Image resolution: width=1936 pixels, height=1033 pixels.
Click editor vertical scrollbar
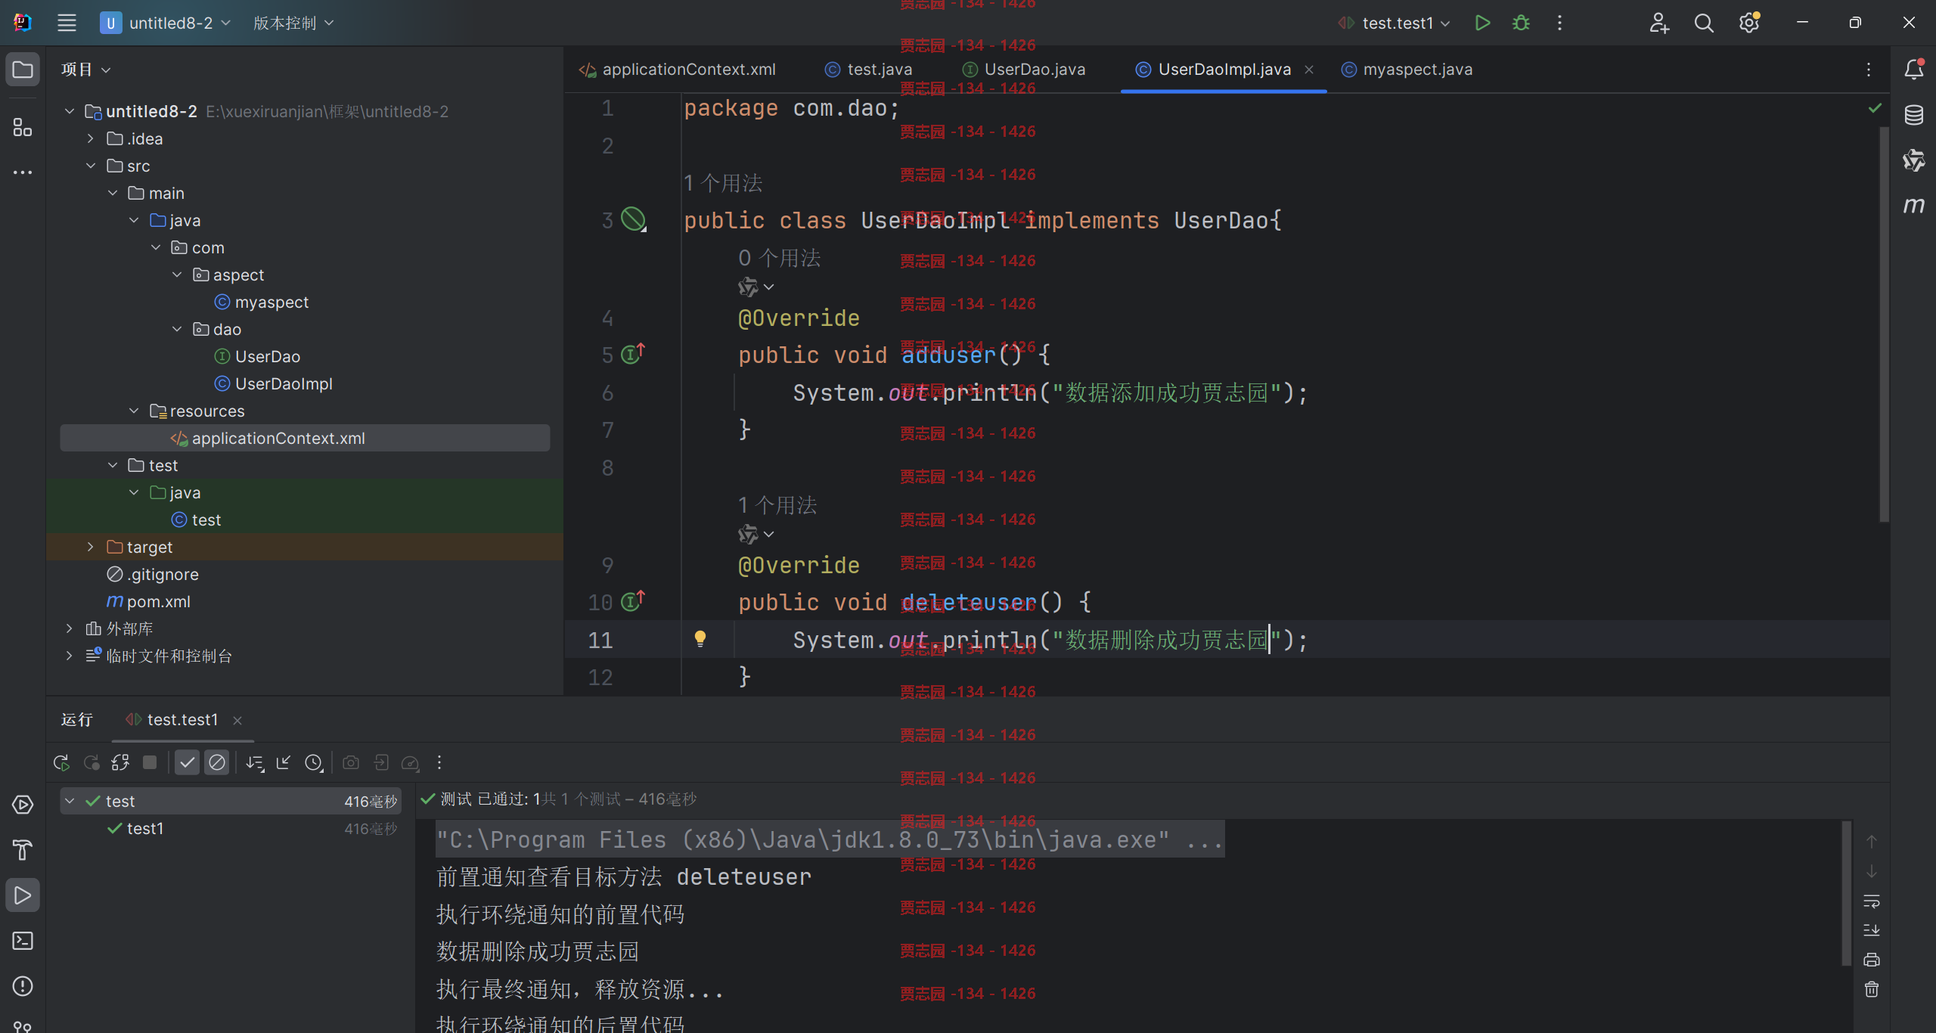1884,325
